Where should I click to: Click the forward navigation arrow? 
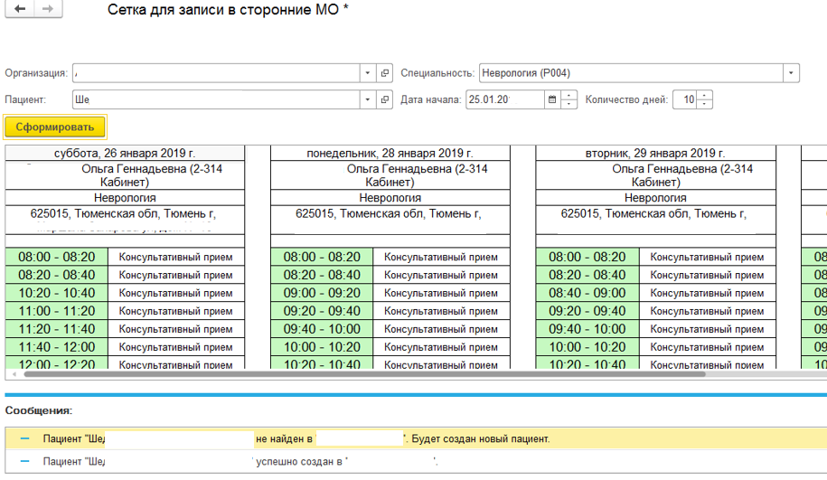tap(48, 9)
